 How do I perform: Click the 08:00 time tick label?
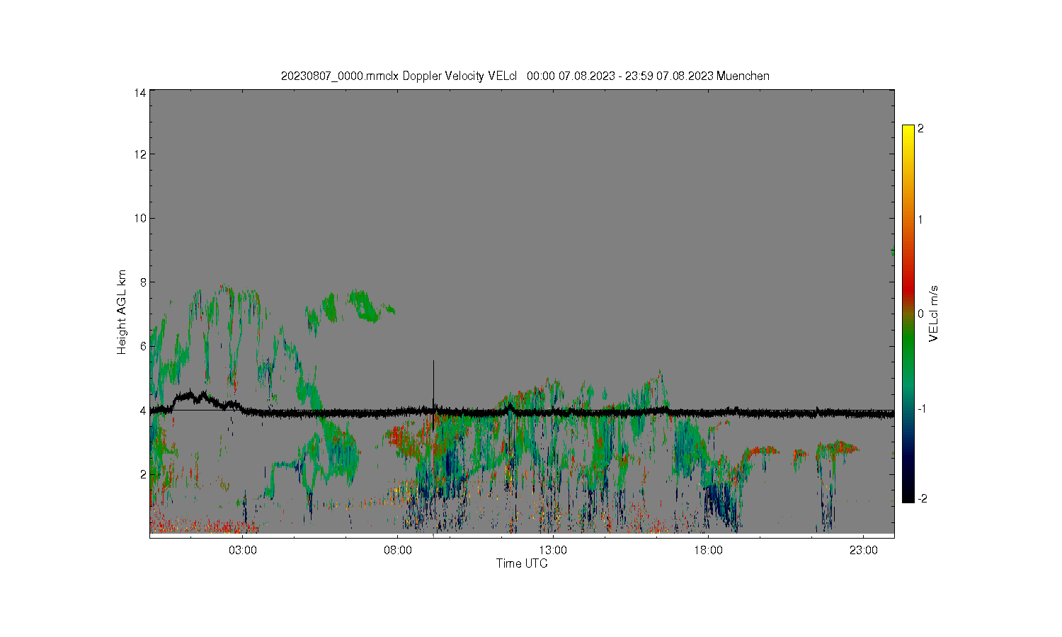[x=398, y=551]
